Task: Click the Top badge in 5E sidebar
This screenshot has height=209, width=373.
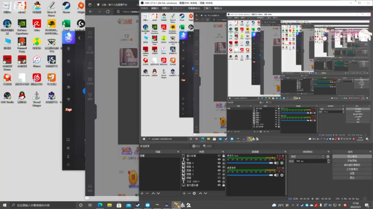Action: [69, 110]
